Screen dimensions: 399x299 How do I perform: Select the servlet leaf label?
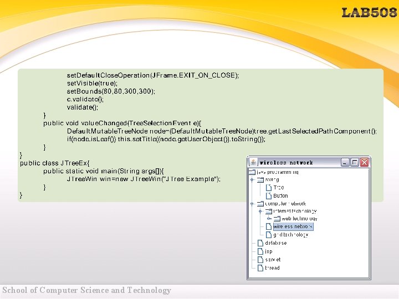click(x=273, y=260)
